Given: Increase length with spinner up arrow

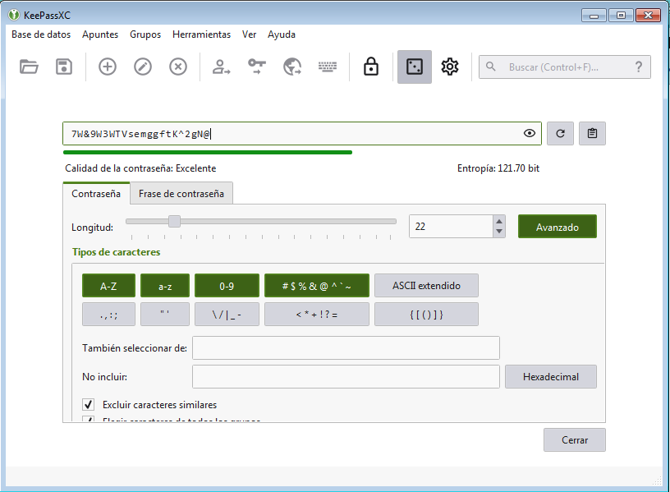Looking at the screenshot, I should pyautogui.click(x=499, y=221).
